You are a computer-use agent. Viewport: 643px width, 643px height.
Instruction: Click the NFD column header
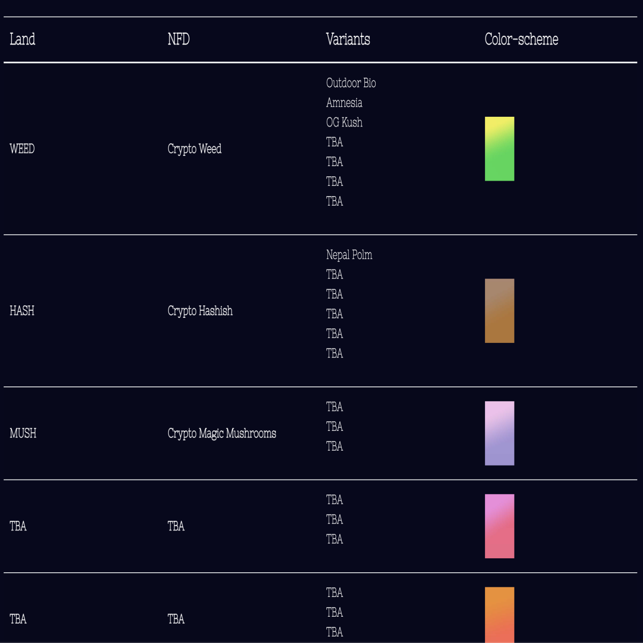point(178,39)
